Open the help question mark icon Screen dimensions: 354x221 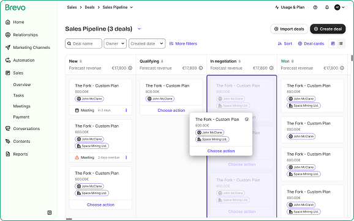pyautogui.click(x=315, y=7)
